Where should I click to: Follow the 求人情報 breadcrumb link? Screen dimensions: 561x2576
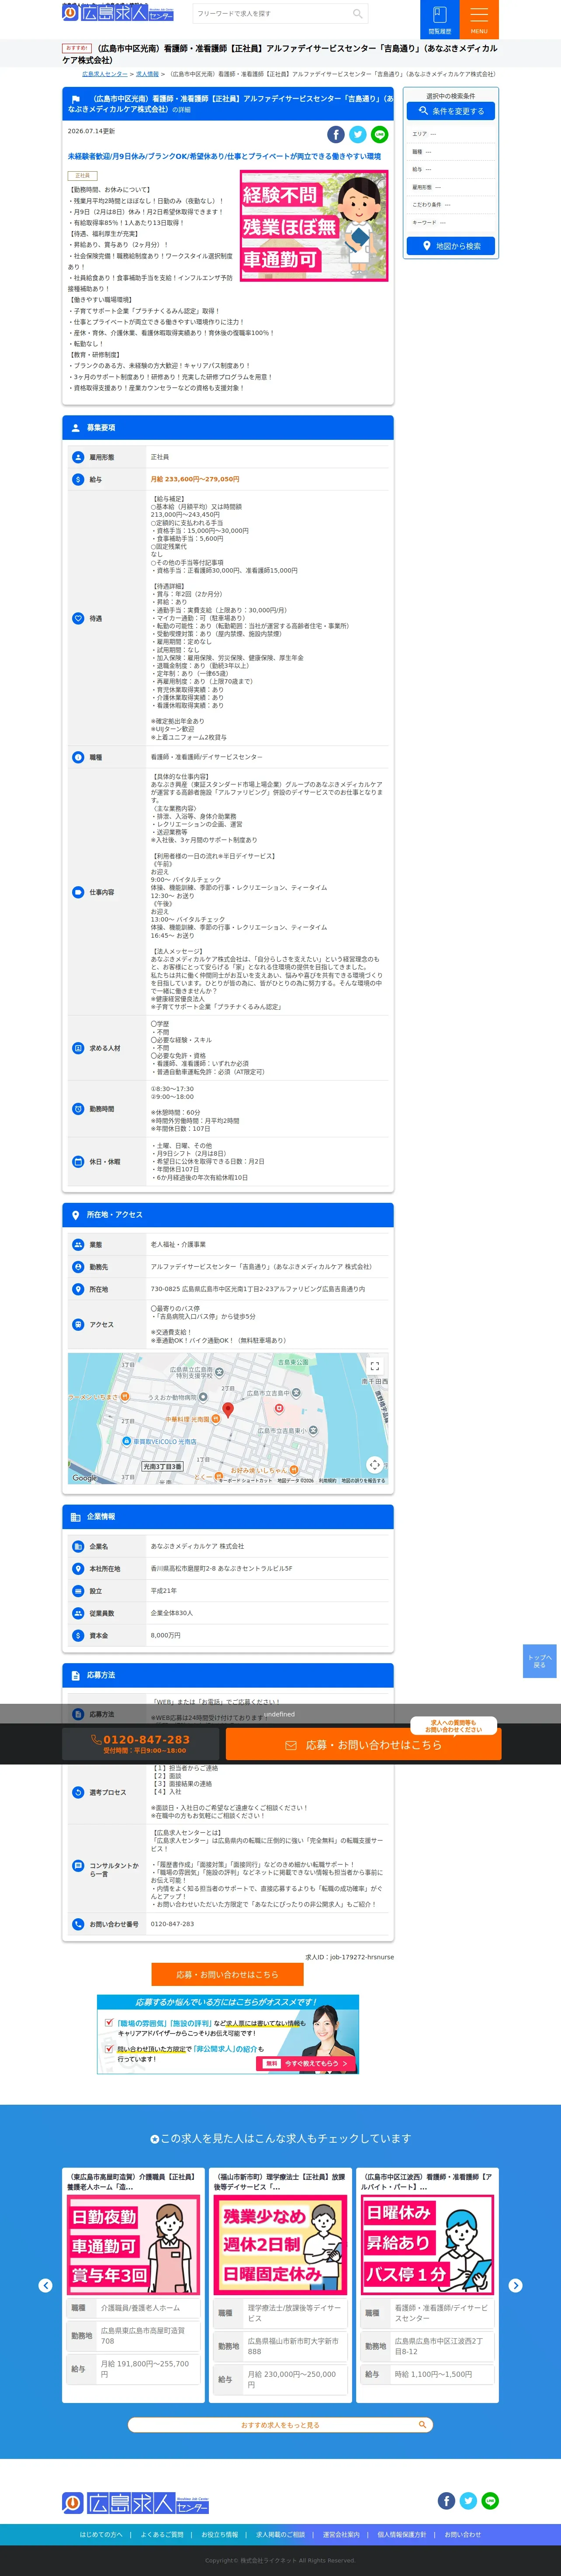pos(147,74)
